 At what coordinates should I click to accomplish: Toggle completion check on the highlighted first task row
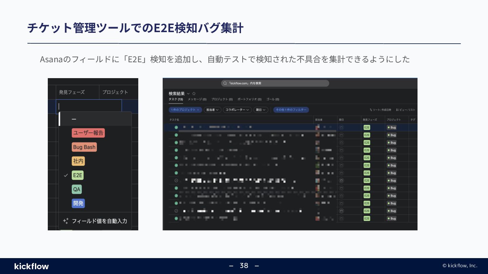tap(176, 128)
